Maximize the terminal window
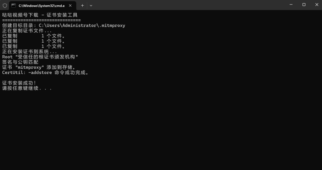Viewport: 322px width, 170px height. pyautogui.click(x=304, y=5)
